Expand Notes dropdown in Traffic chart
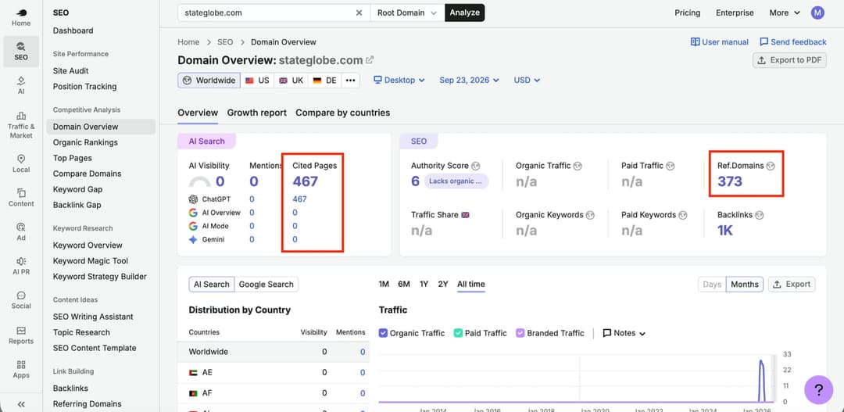The image size is (844, 412). (x=624, y=333)
